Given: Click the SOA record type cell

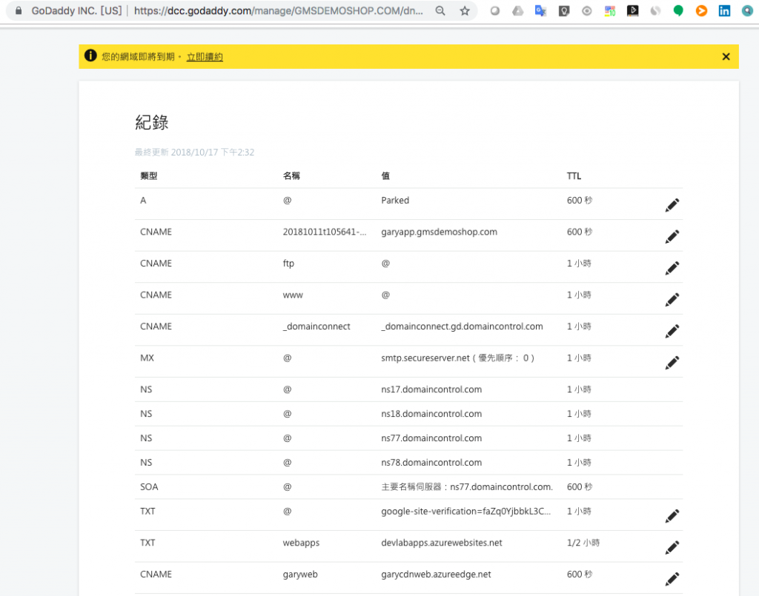Looking at the screenshot, I should 149,486.
